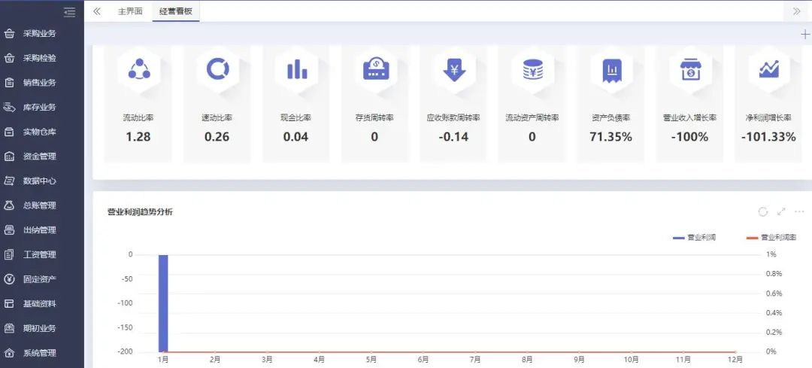Click the January bar in the chart
Viewport: 812px width, 368px height.
tap(163, 303)
